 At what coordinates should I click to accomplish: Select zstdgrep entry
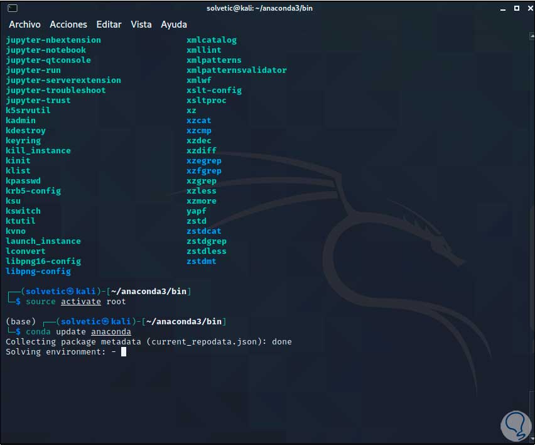(207, 241)
